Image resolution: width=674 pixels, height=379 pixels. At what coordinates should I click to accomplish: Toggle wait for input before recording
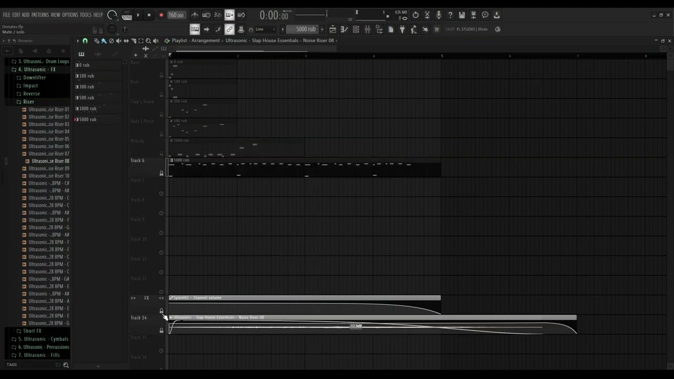pos(206,15)
